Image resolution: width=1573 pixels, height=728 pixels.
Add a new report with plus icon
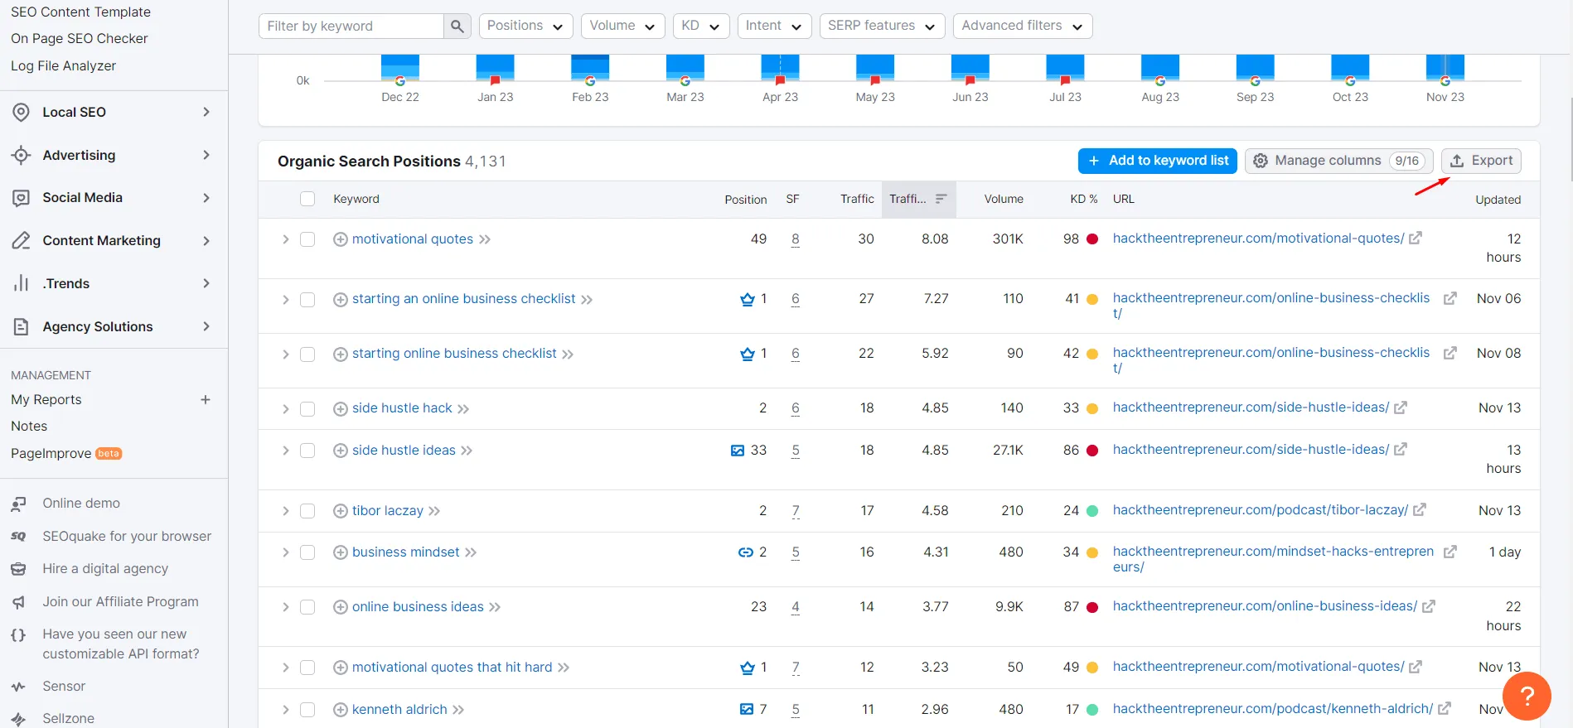point(206,400)
